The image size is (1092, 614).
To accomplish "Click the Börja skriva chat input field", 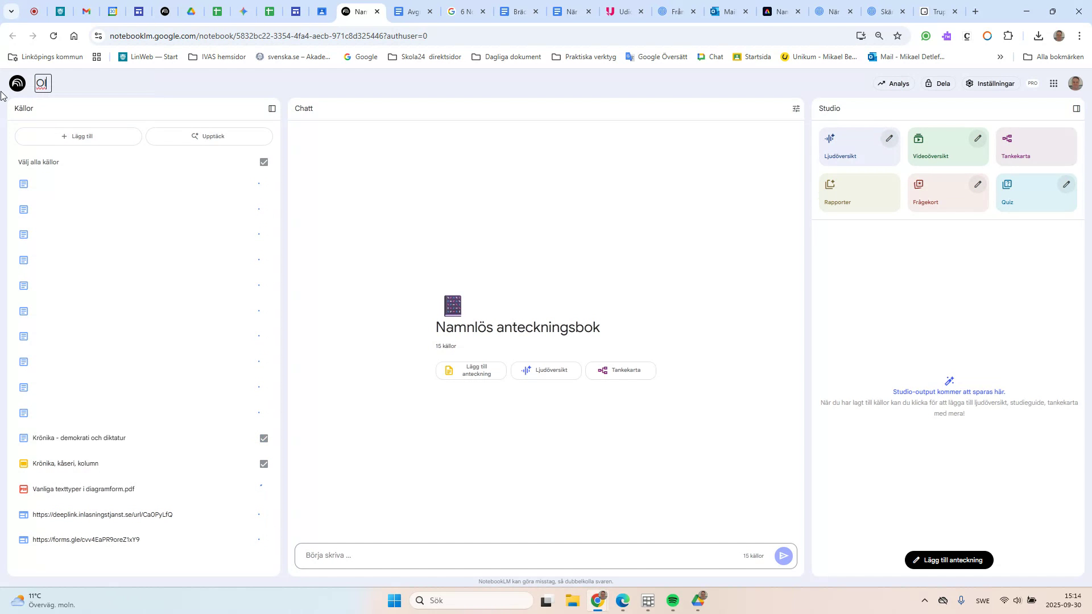I will [512, 555].
